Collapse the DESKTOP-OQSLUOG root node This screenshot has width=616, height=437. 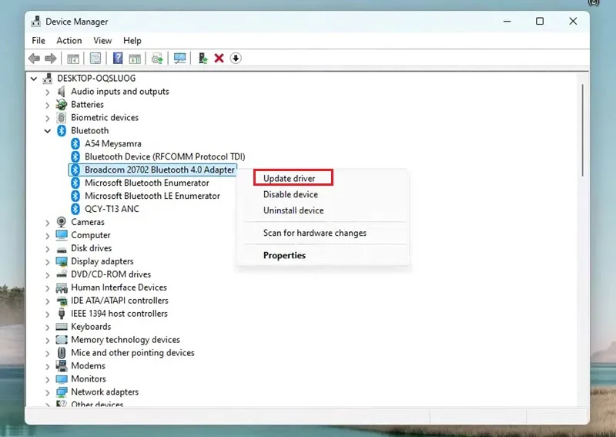coord(34,79)
